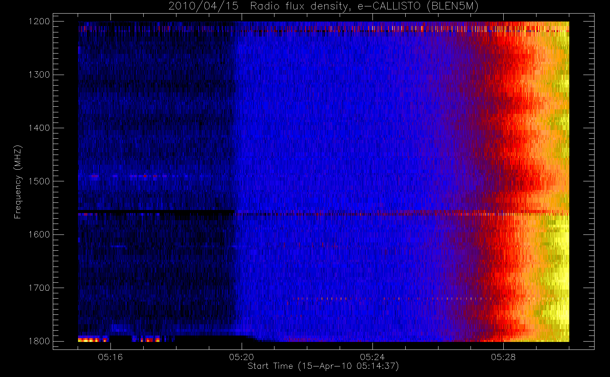Select the 1200 frequency tick label
The width and height of the screenshot is (610, 377).
[39, 21]
